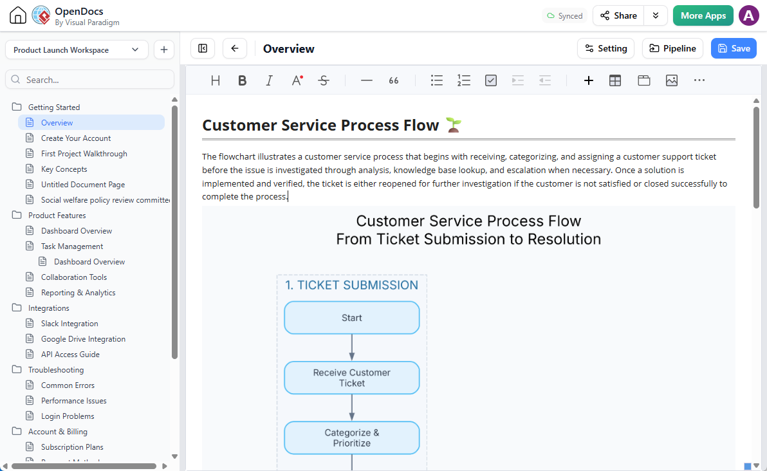767x471 pixels.
Task: Open the Setting panel
Action: (x=605, y=48)
